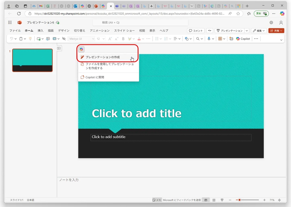The image size is (291, 207).
Task: Click the 共有 share button
Action: click(276, 31)
